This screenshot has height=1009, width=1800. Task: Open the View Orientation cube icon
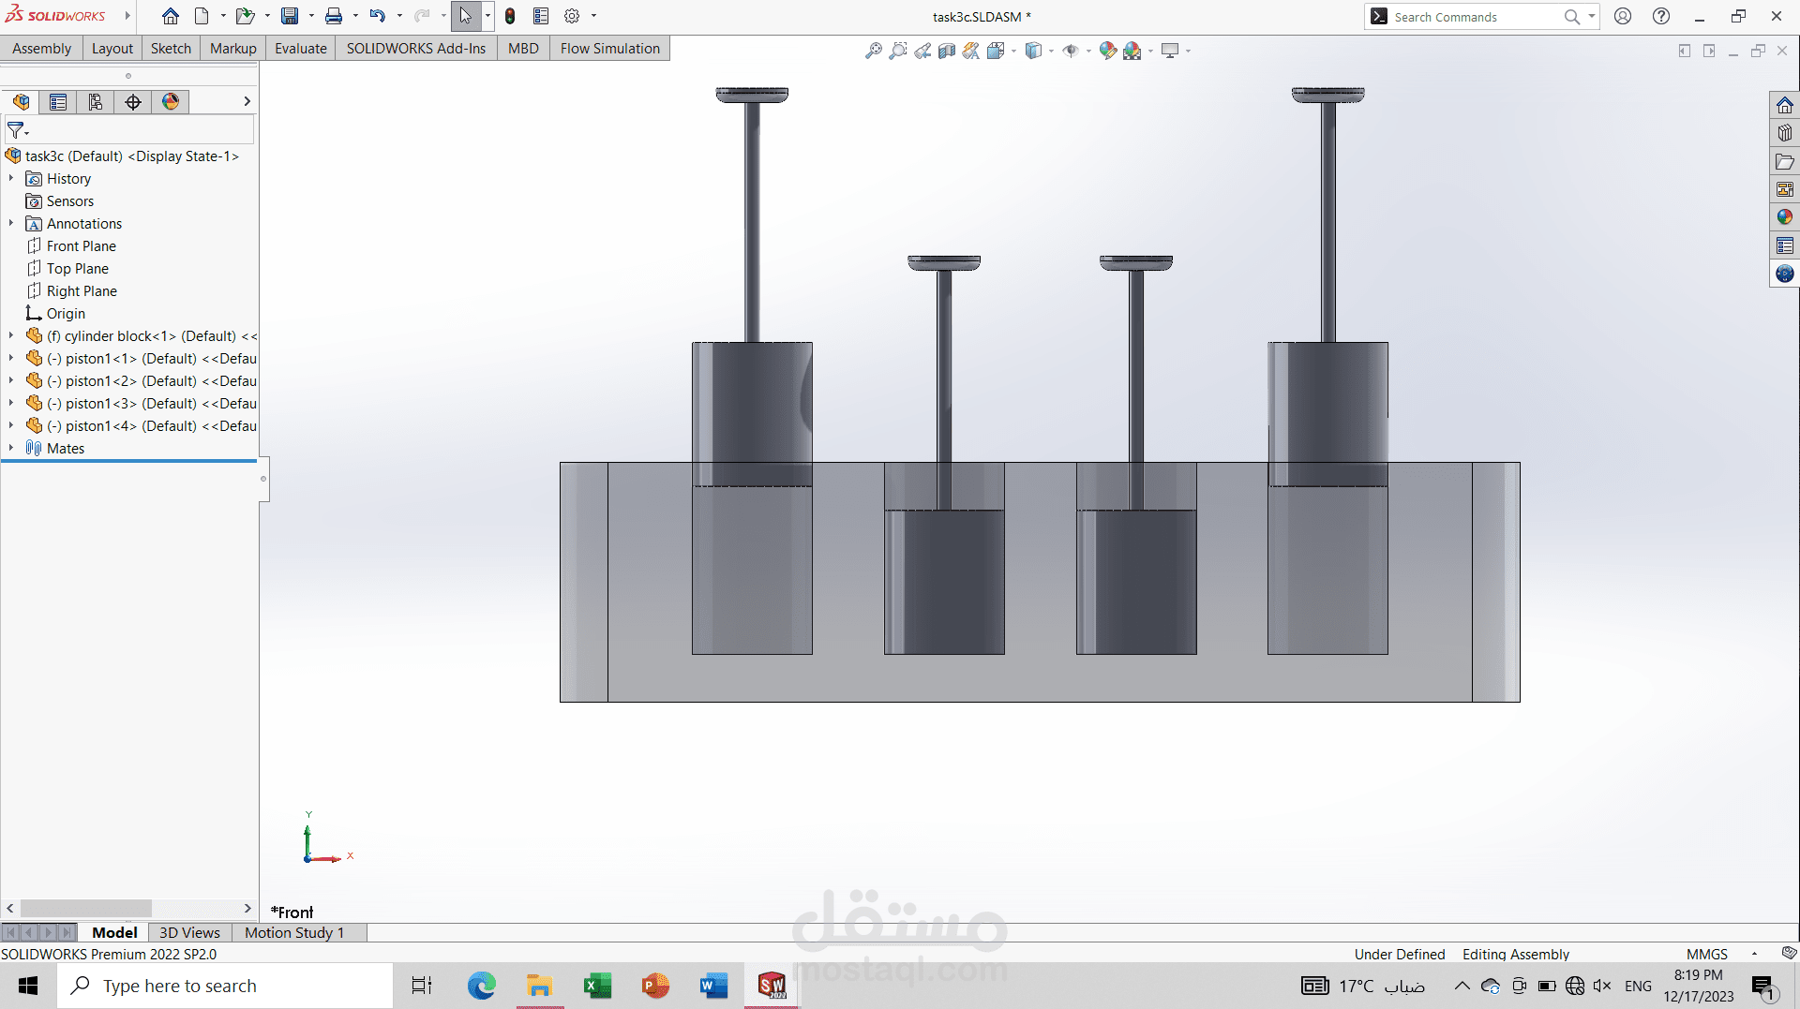point(996,51)
